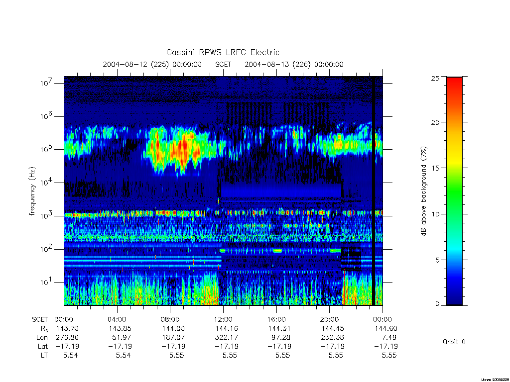The height and width of the screenshot is (382, 510).
Task: Click the 10^7 frequency tick label
Action: (46, 83)
